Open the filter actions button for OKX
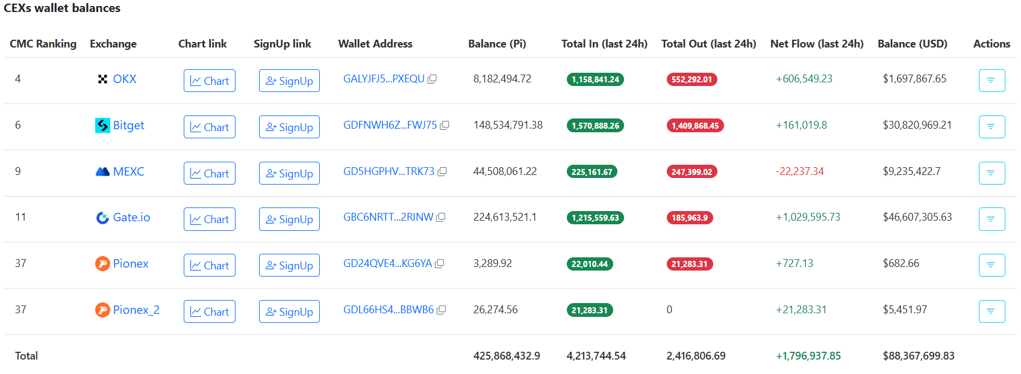 [991, 81]
